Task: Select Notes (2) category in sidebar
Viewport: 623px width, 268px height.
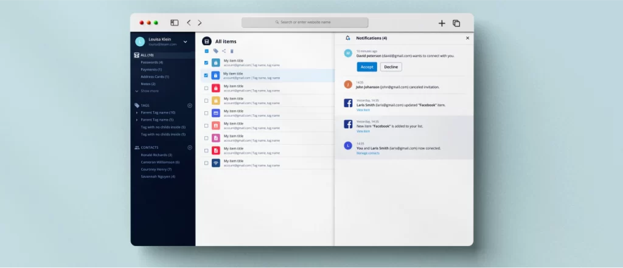Action: [x=148, y=84]
